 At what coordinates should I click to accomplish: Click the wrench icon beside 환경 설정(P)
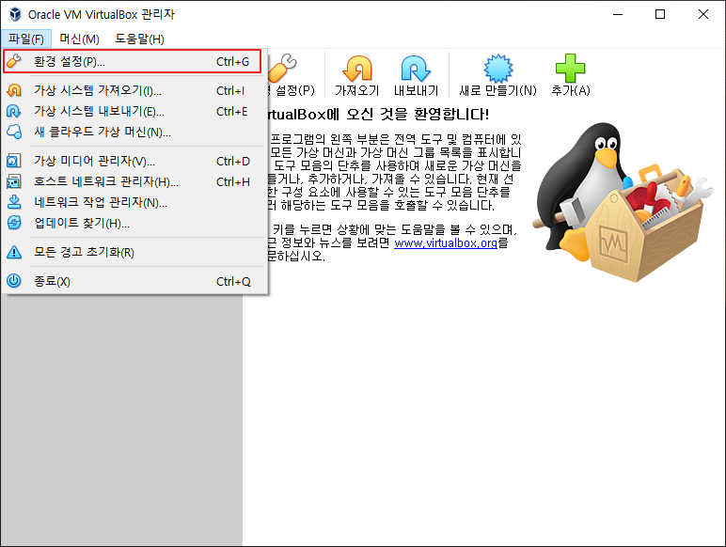pos(14,61)
